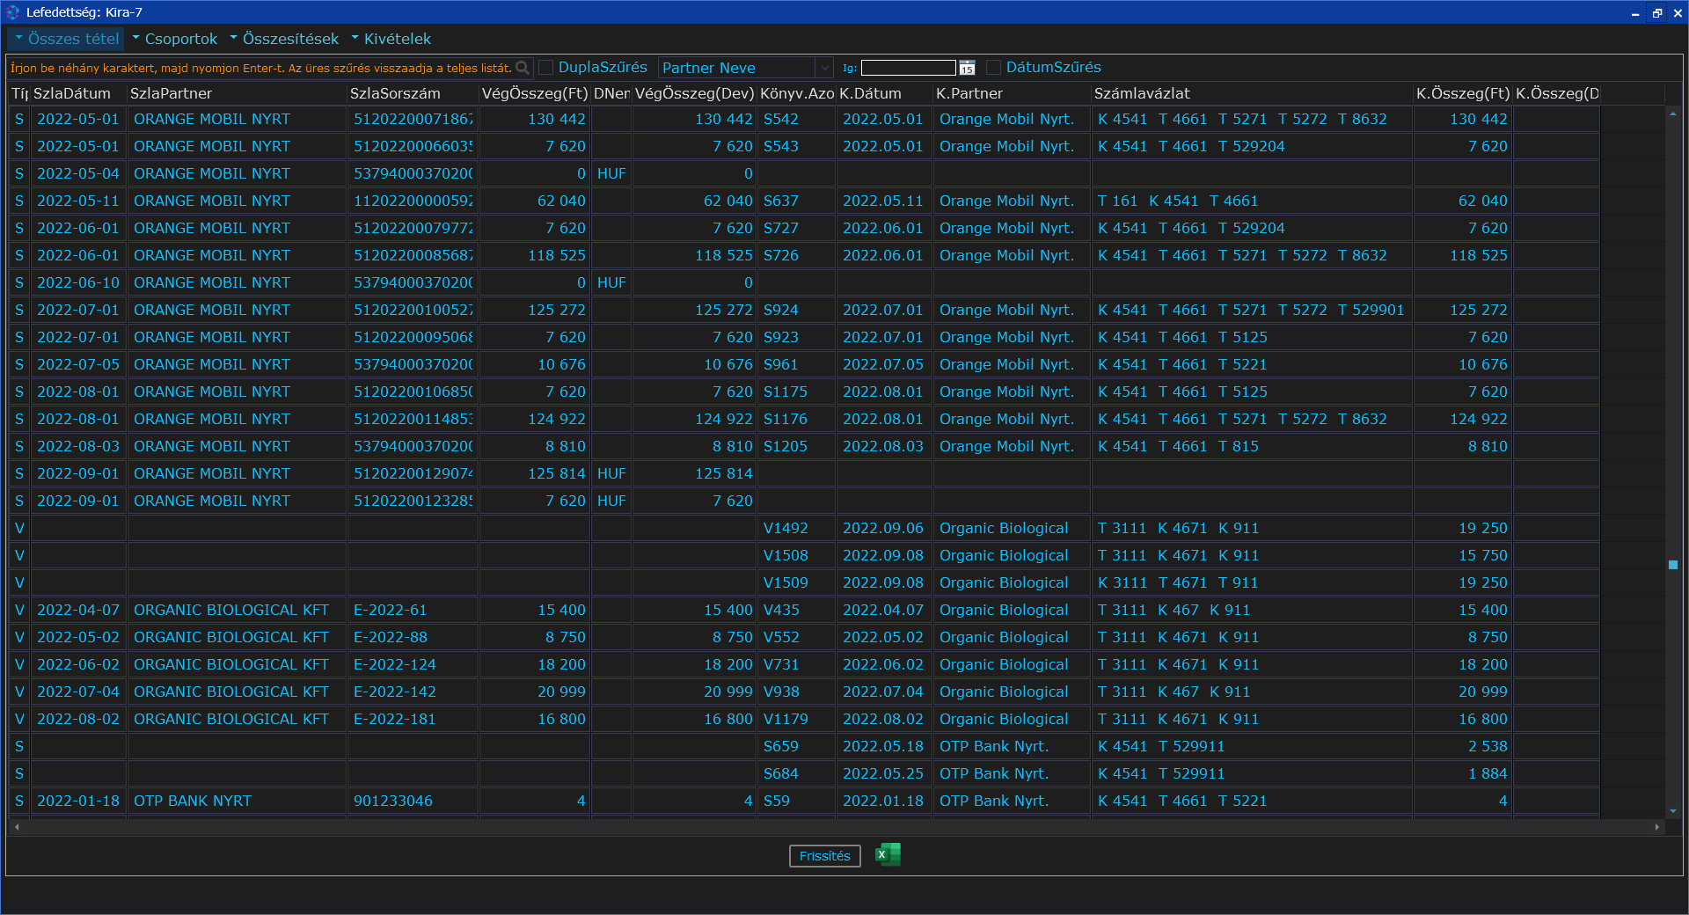Click the vertical scrollbar up arrow
This screenshot has height=915, width=1689.
coord(1672,114)
